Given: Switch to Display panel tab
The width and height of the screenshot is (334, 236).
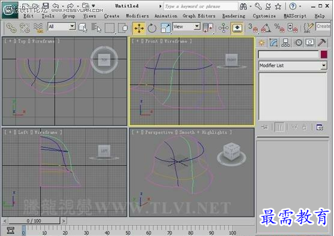Looking at the screenshot, I should (x=310, y=43).
